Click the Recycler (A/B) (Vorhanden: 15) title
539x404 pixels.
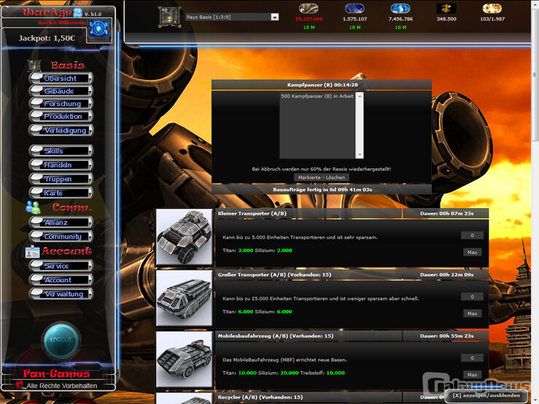pyautogui.click(x=260, y=397)
